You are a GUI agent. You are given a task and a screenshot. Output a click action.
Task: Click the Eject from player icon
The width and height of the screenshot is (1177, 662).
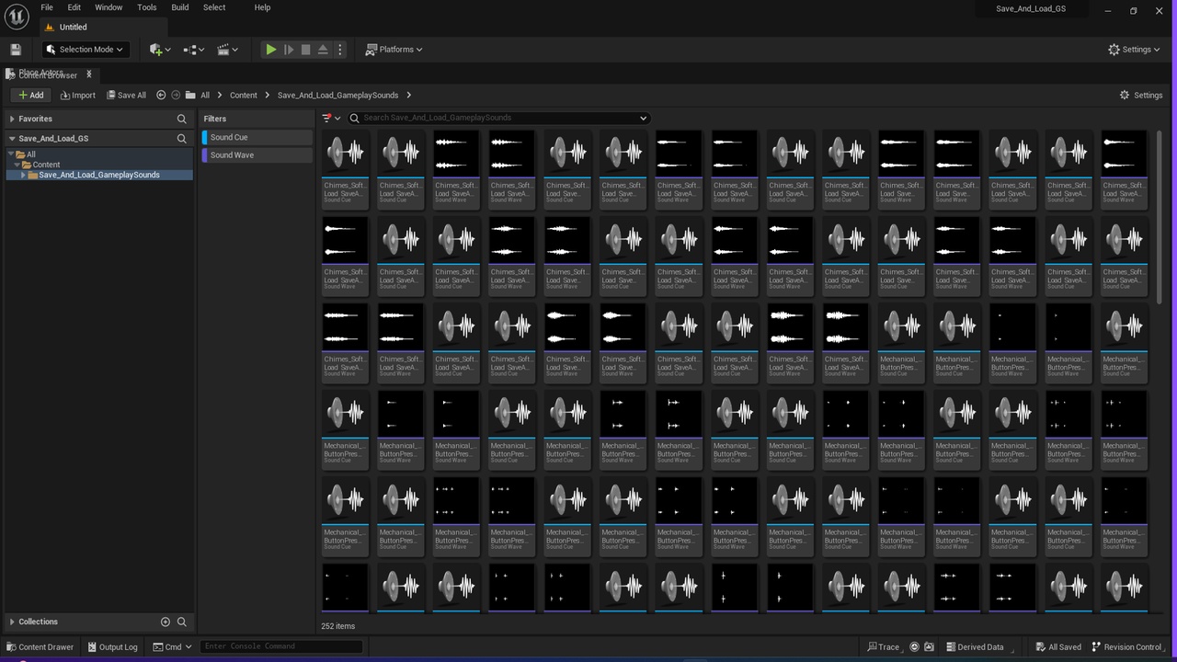pyautogui.click(x=323, y=50)
